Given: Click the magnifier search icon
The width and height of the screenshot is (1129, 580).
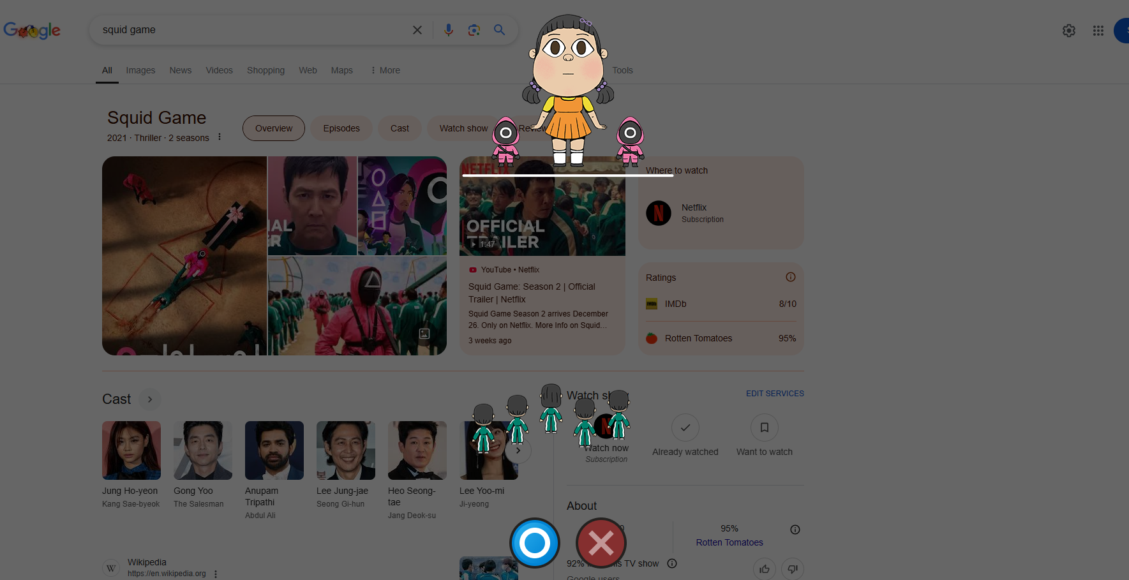Looking at the screenshot, I should (x=500, y=30).
